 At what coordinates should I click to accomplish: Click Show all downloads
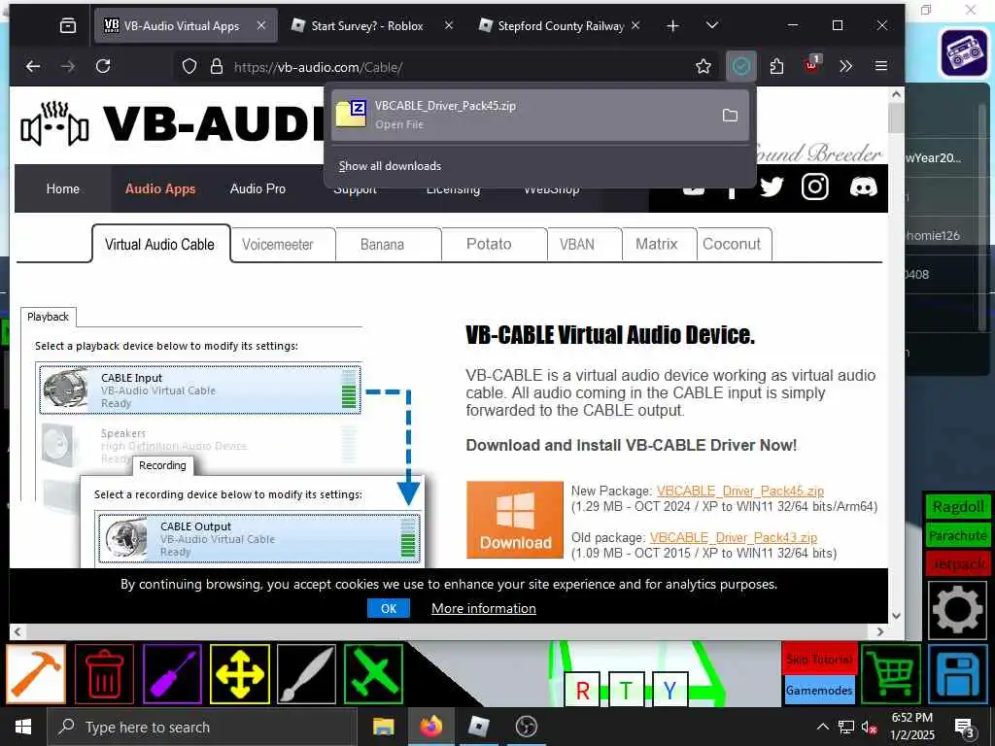(390, 166)
